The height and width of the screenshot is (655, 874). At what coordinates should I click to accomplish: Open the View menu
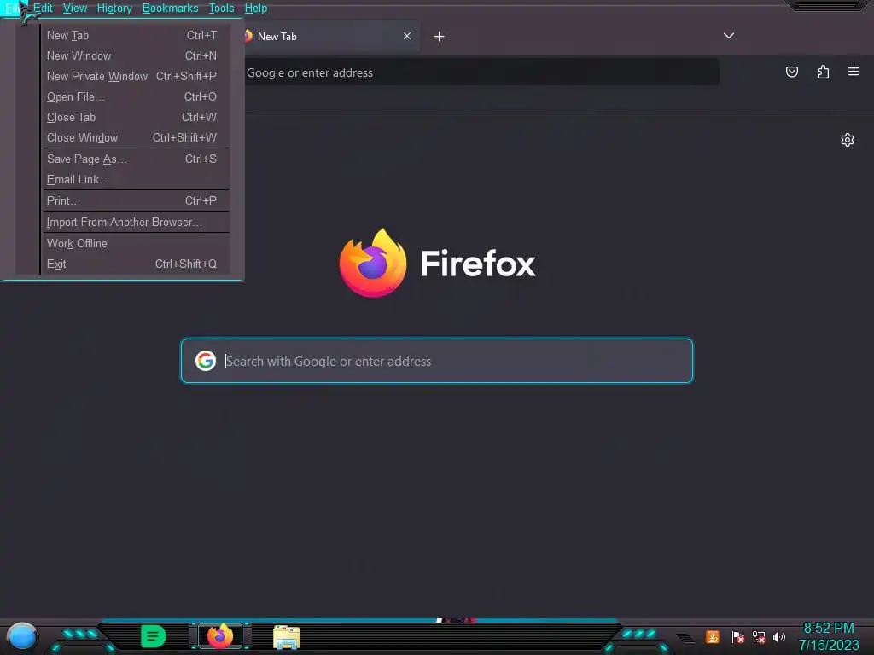[75, 8]
